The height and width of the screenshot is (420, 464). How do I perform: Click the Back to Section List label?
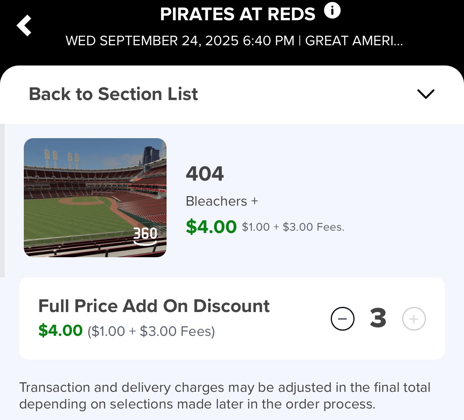coord(113,94)
